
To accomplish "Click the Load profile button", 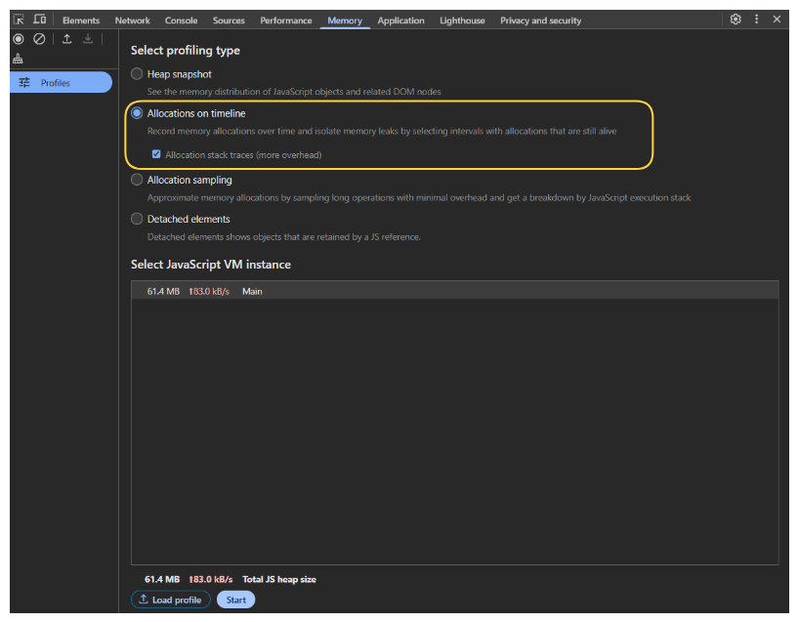I will [171, 600].
